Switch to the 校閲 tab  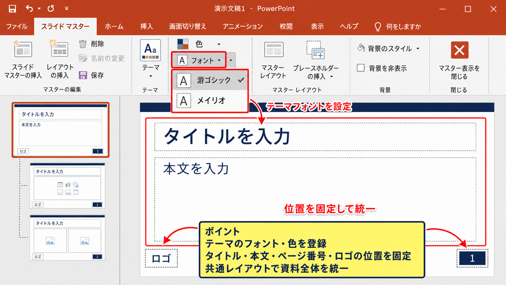click(286, 26)
